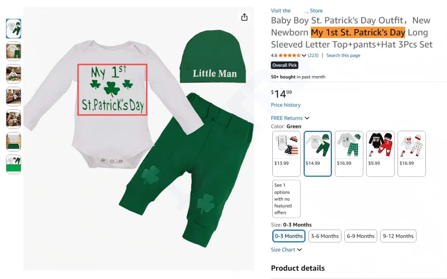Open the last thumbnail in image strip
Viewport: 447px width, 279px height.
click(x=14, y=164)
